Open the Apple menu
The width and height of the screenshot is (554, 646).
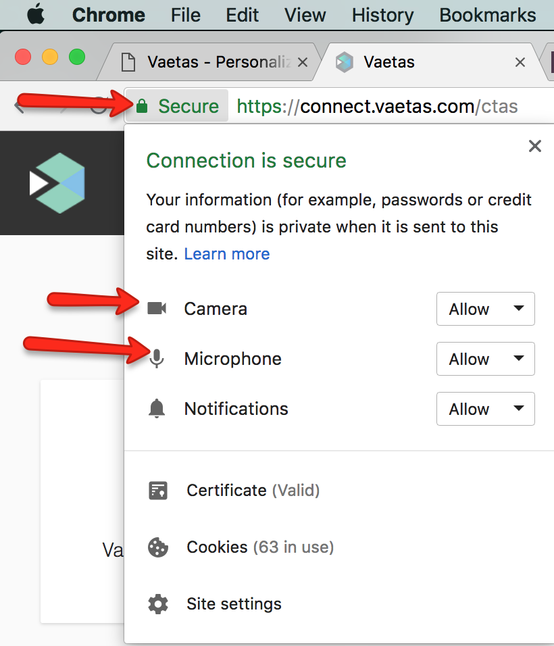pyautogui.click(x=36, y=15)
